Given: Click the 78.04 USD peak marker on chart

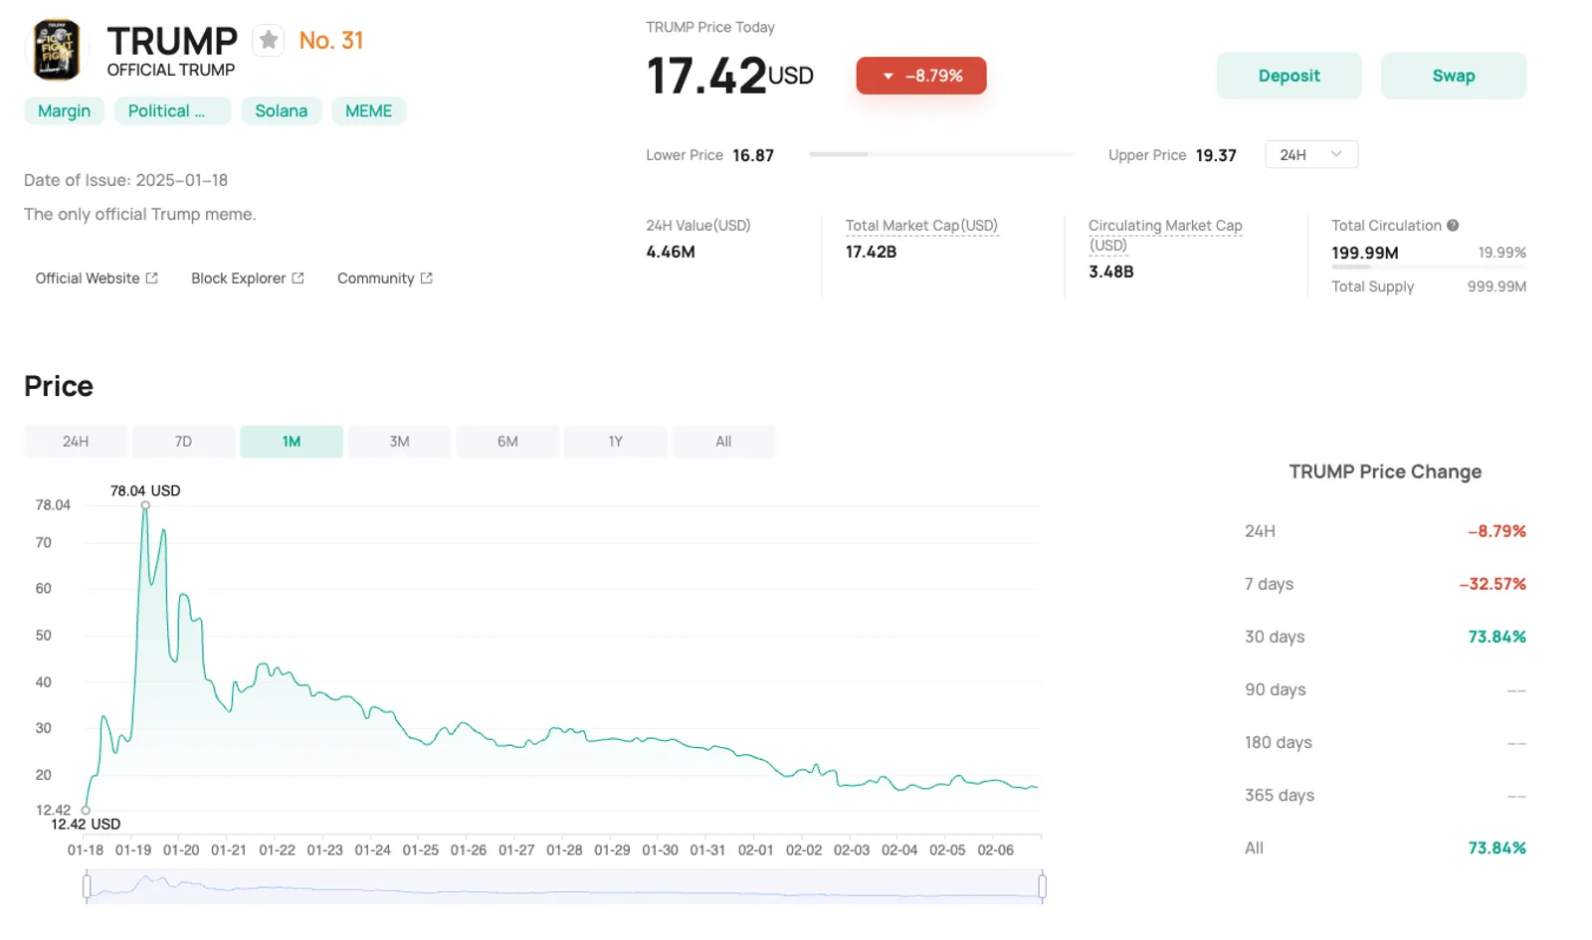Looking at the screenshot, I should point(145,505).
